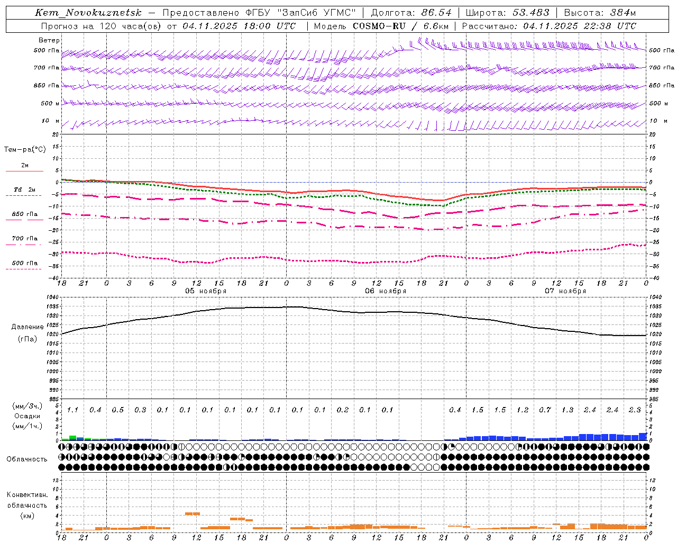677x542 pixels.
Task: Click the (гПа) unit under Давление
Action: [28, 339]
